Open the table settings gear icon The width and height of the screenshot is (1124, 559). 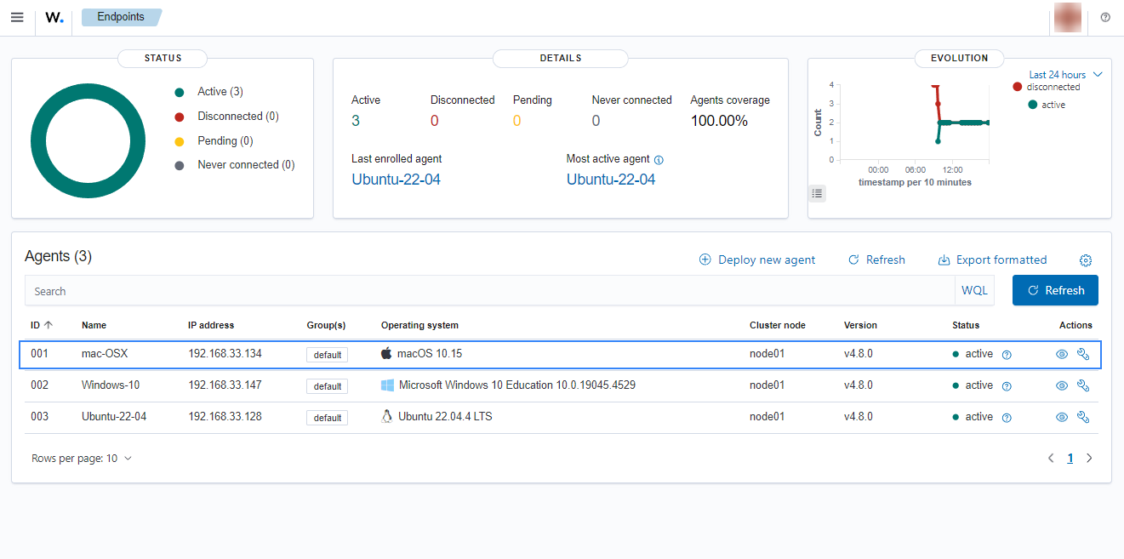[1086, 260]
